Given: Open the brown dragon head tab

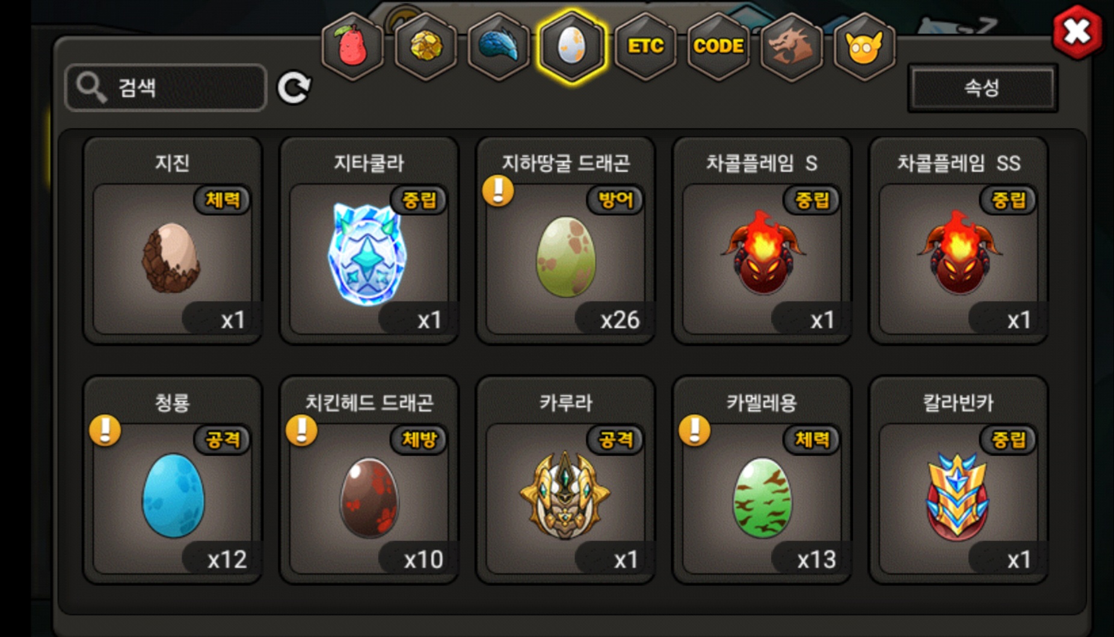Looking at the screenshot, I should click(x=792, y=46).
